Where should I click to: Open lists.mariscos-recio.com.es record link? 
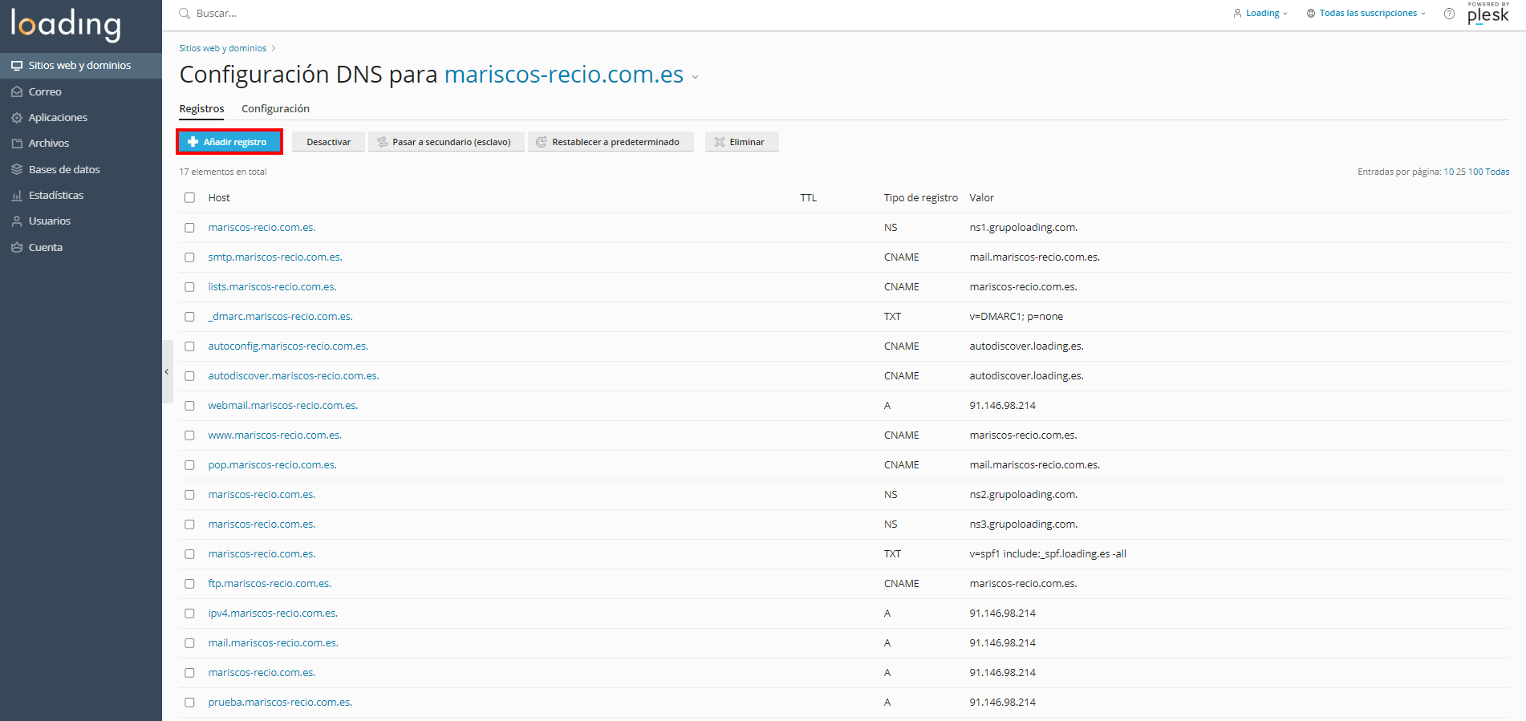(x=273, y=287)
